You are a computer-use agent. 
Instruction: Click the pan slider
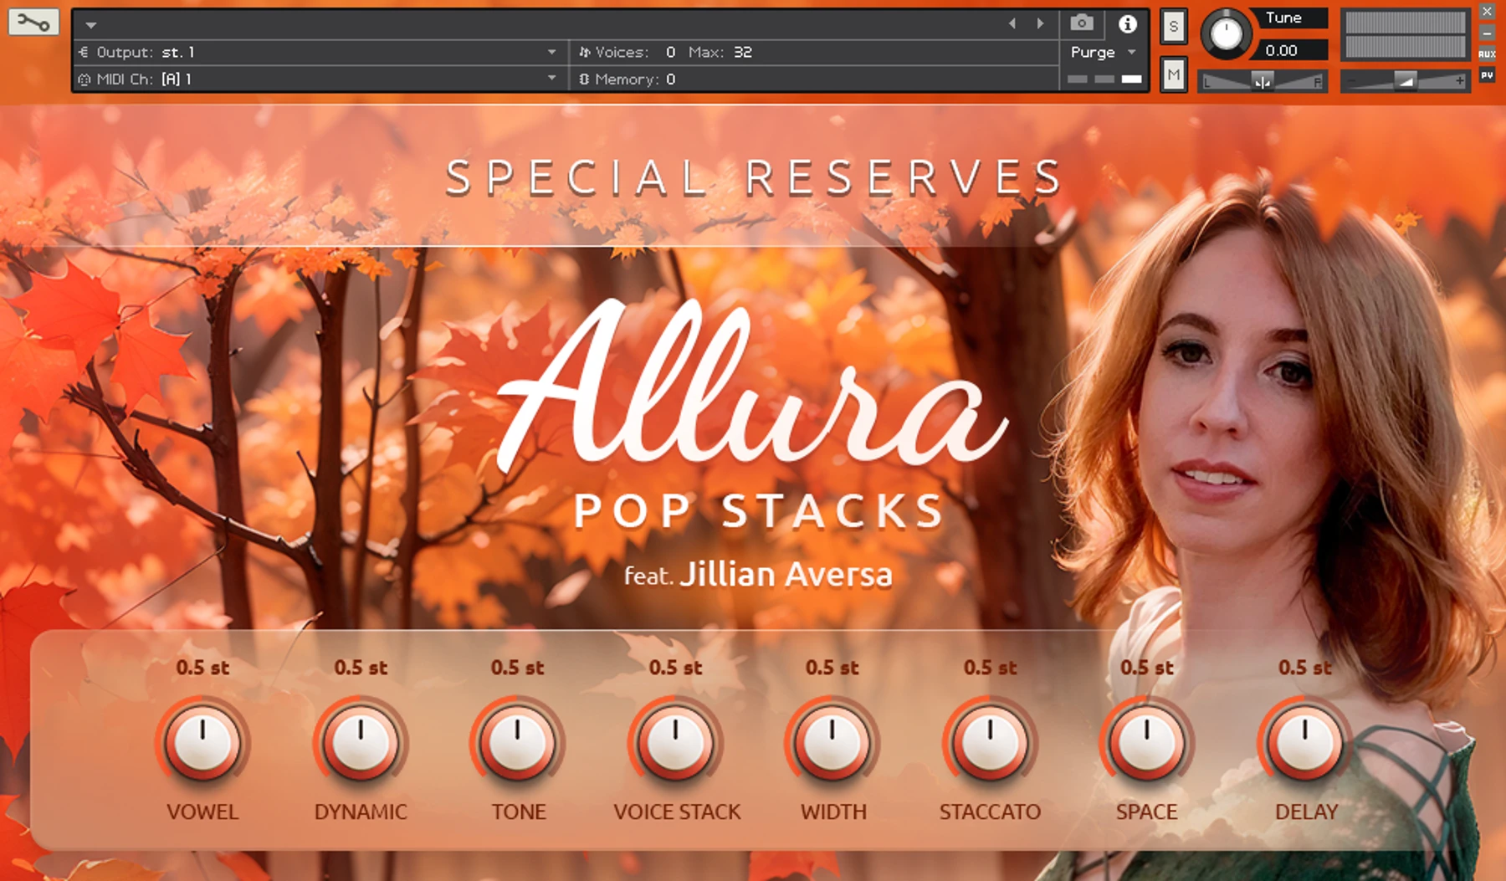click(1263, 81)
